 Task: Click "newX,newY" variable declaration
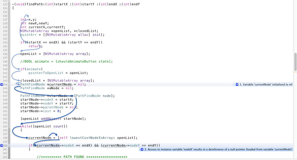click(38, 23)
